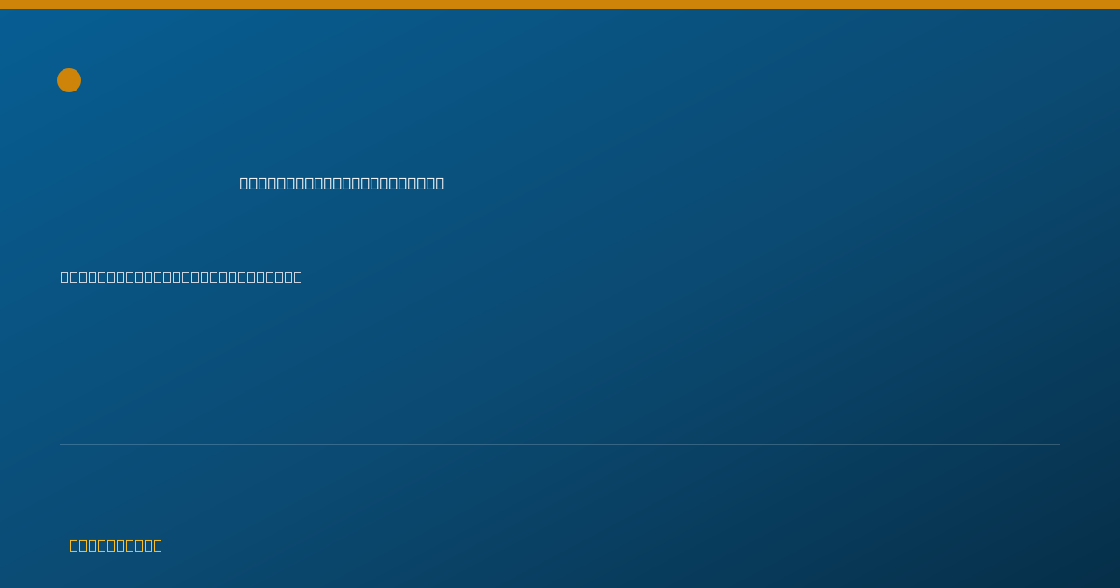Open the yellow text link at bottom

[116, 545]
